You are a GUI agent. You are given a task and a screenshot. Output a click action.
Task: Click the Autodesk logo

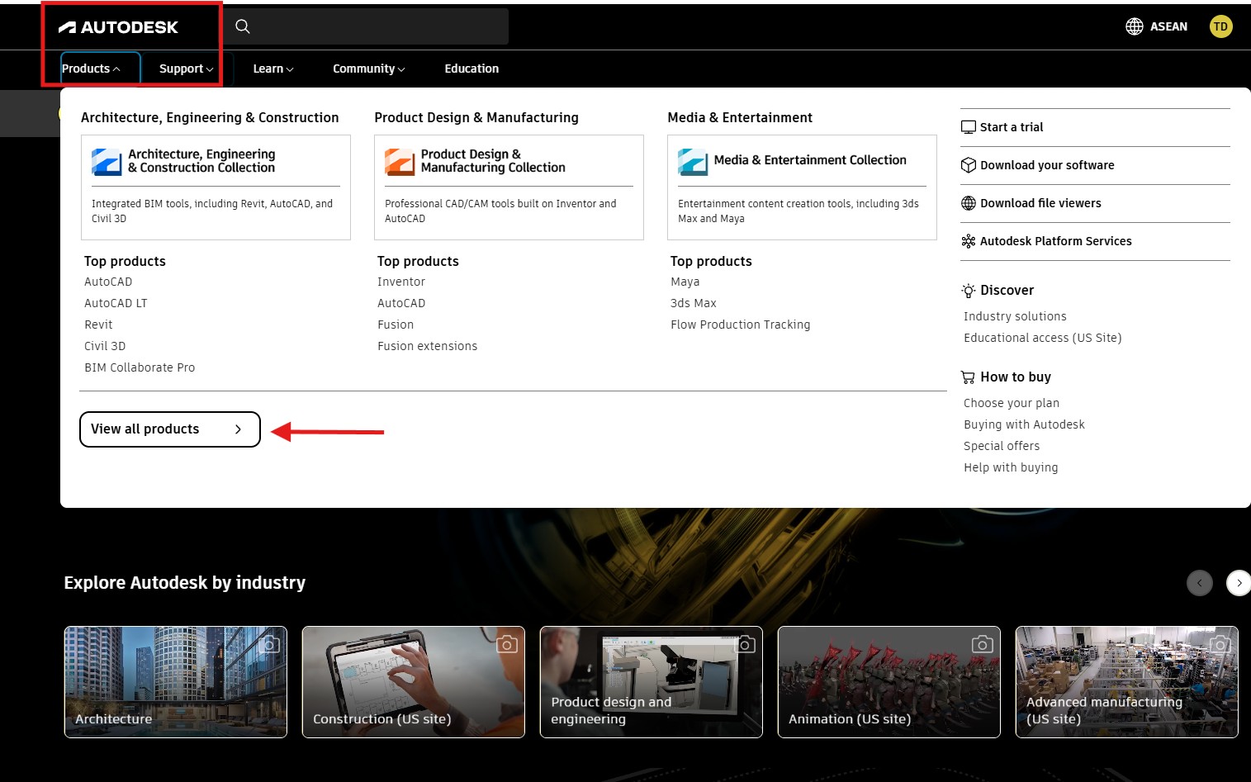tap(118, 27)
